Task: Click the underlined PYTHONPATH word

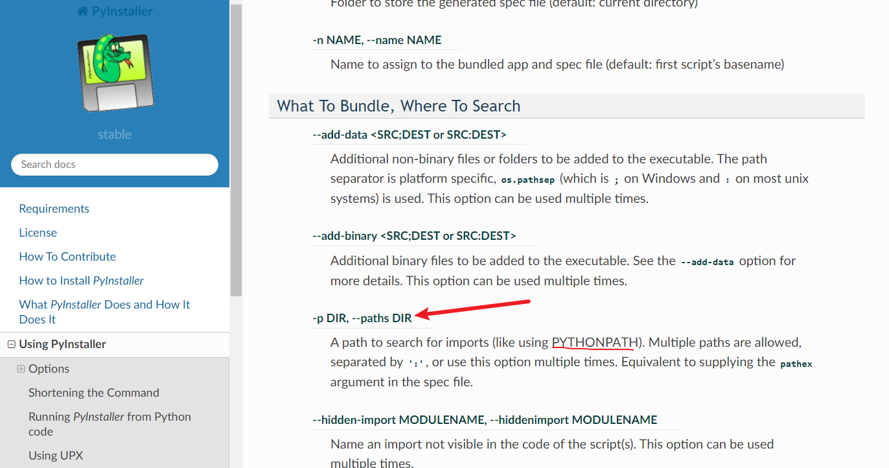Action: click(x=594, y=342)
